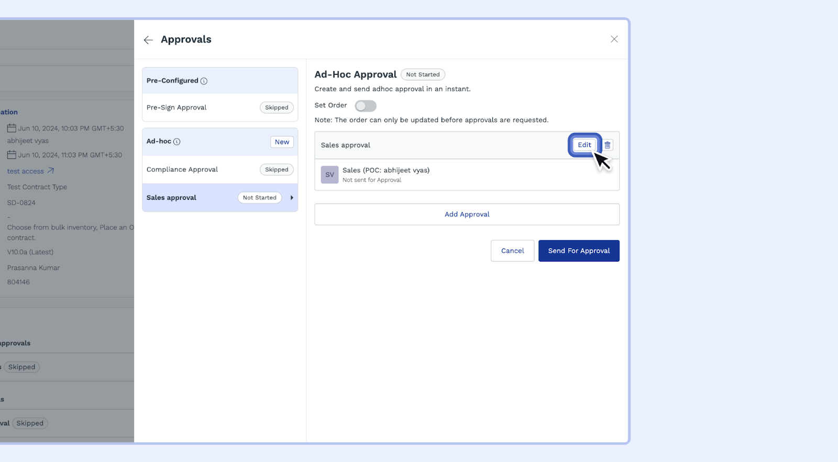Click the calendar icon next to 11:03 PM date
The height and width of the screenshot is (462, 838).
[x=12, y=155]
